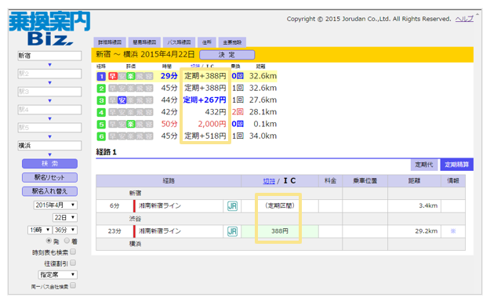Enable 時刻表も検索 checkbox

click(x=73, y=252)
